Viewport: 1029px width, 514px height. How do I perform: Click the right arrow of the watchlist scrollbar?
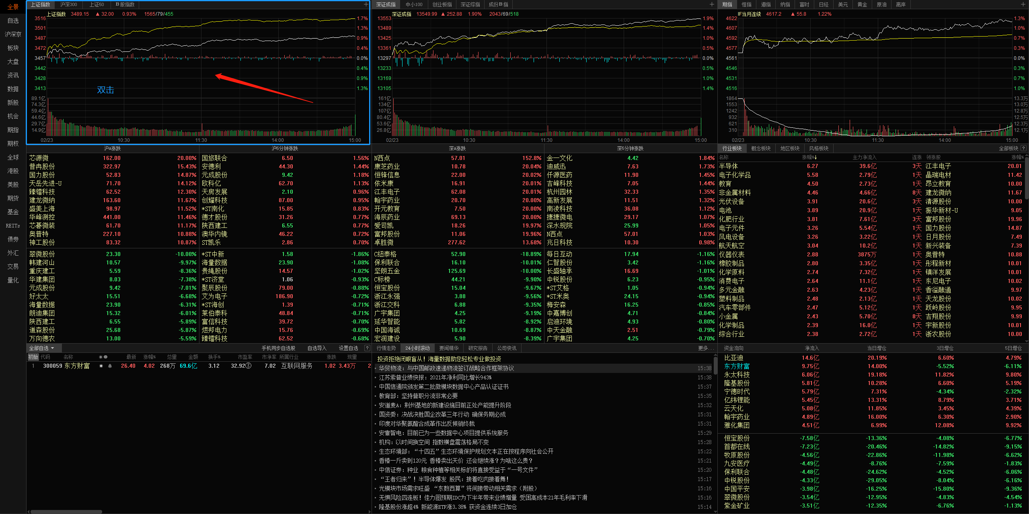369,512
